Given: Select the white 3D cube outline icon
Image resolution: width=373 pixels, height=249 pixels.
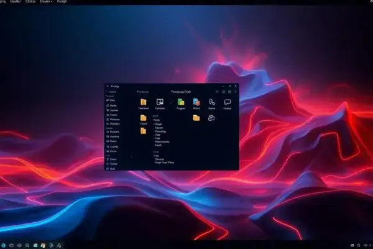Looking at the screenshot, I should click(211, 118).
